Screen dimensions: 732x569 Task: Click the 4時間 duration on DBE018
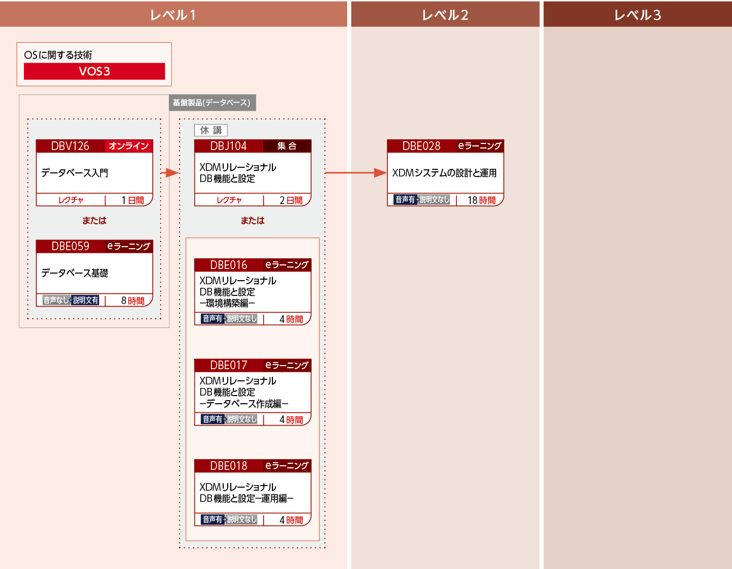click(291, 520)
